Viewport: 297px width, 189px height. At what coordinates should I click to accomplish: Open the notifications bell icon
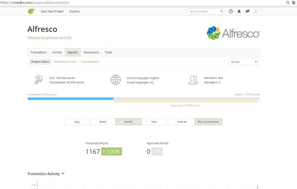pyautogui.click(x=239, y=11)
